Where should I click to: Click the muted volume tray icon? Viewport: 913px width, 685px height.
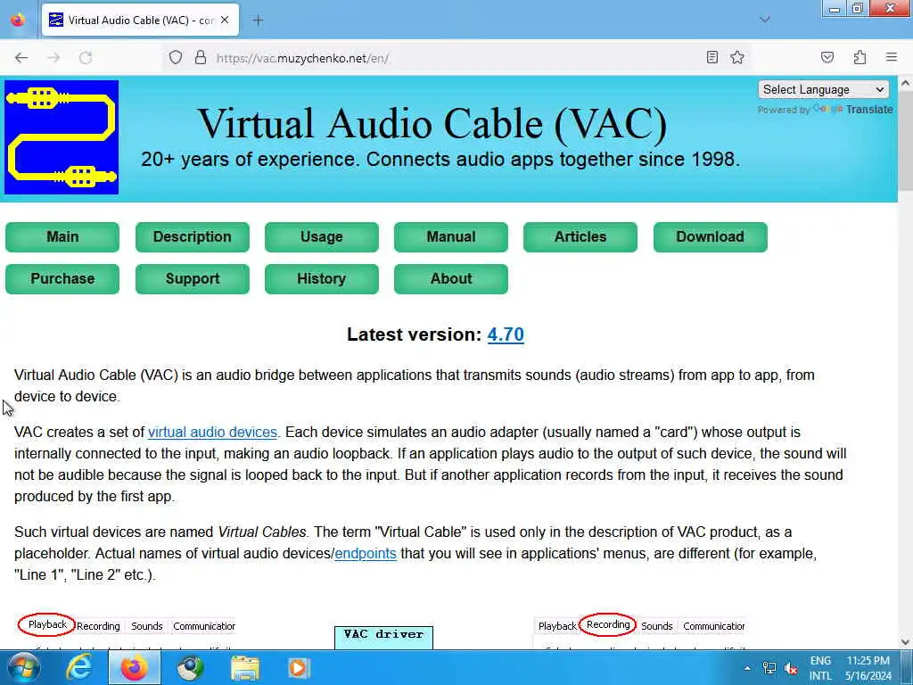click(x=790, y=668)
